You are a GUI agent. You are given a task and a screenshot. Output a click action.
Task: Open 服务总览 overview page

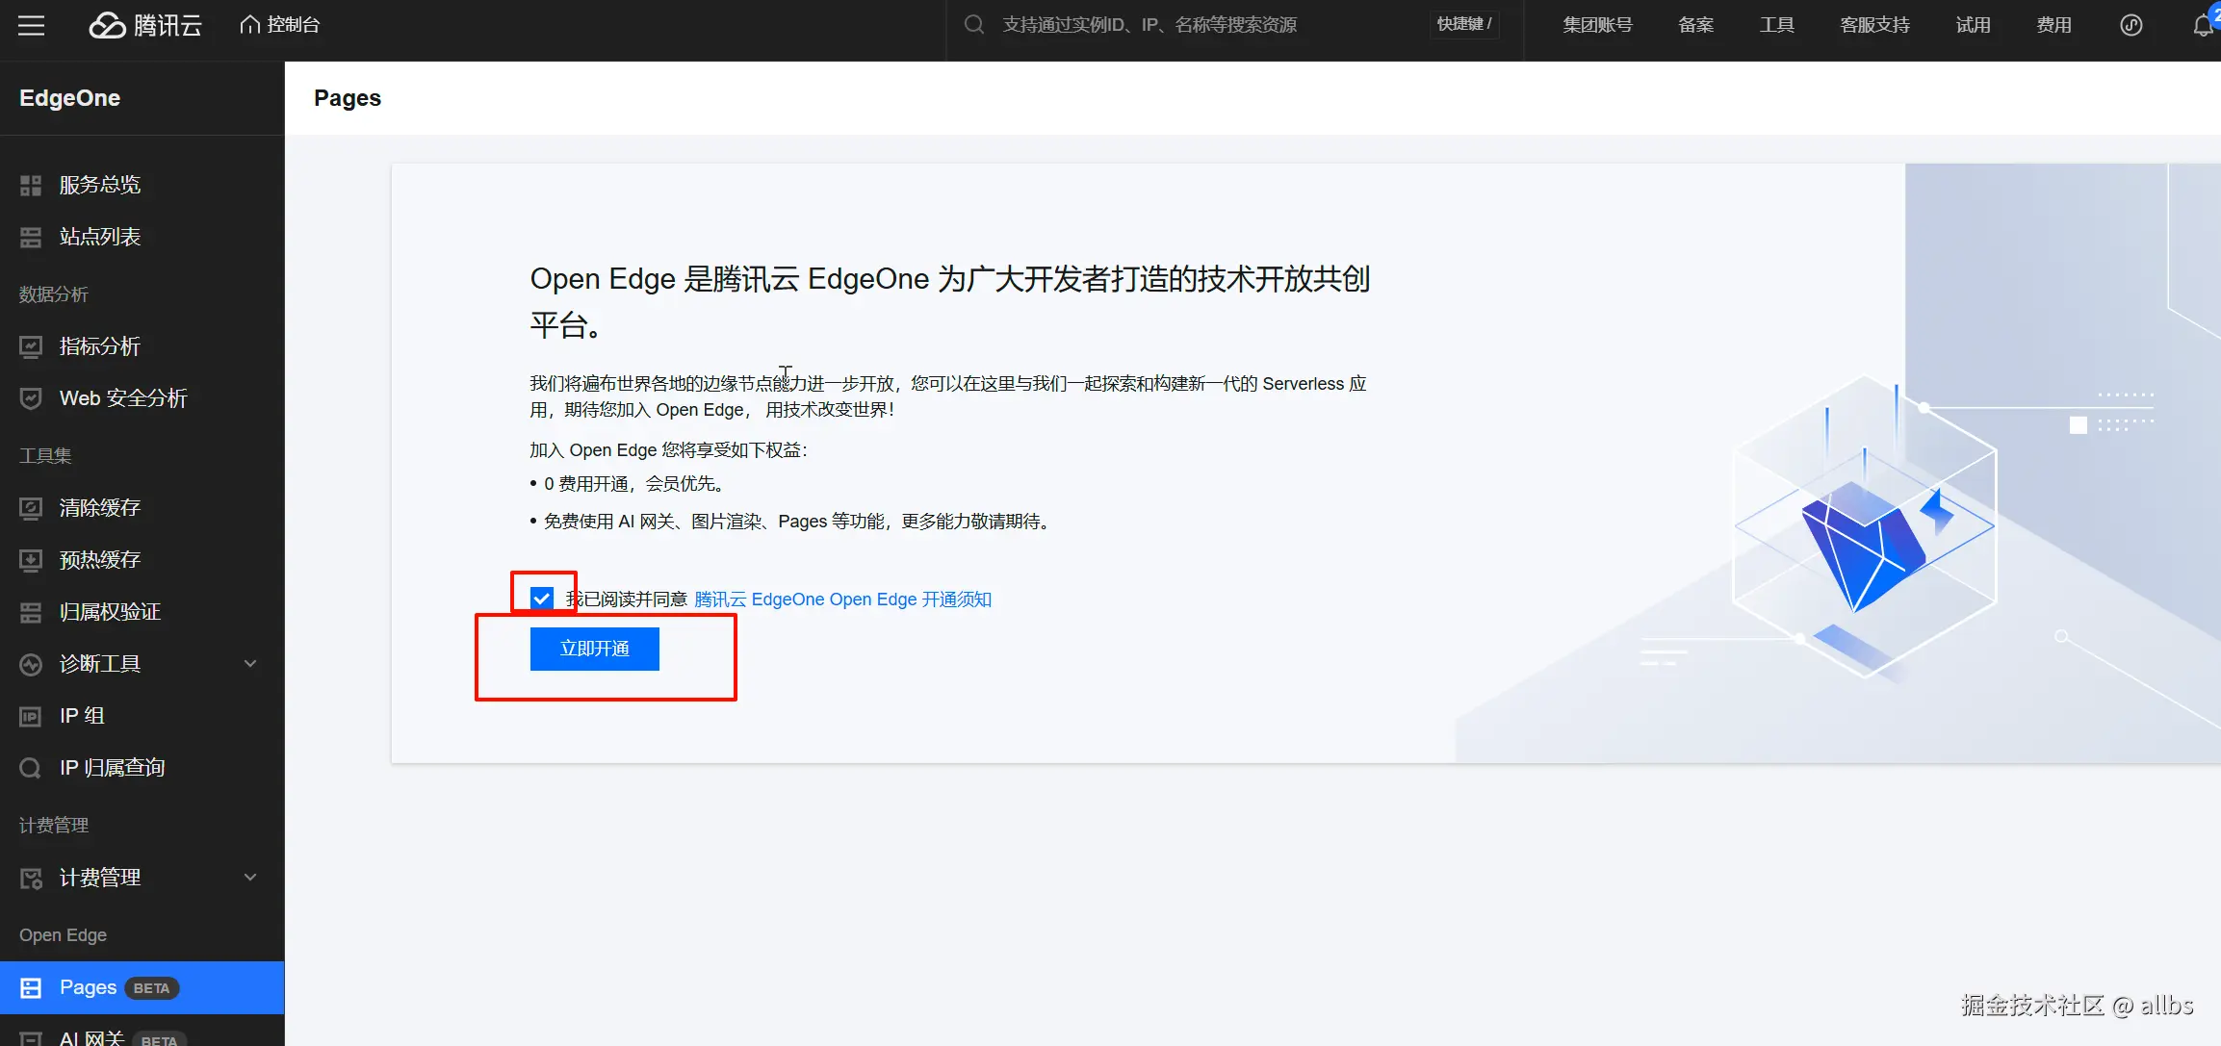click(100, 184)
